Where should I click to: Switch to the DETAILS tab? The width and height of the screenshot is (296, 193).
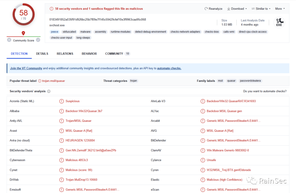pos(42,54)
